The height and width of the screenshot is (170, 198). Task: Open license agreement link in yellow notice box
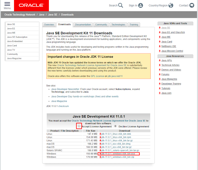[x=92, y=65]
